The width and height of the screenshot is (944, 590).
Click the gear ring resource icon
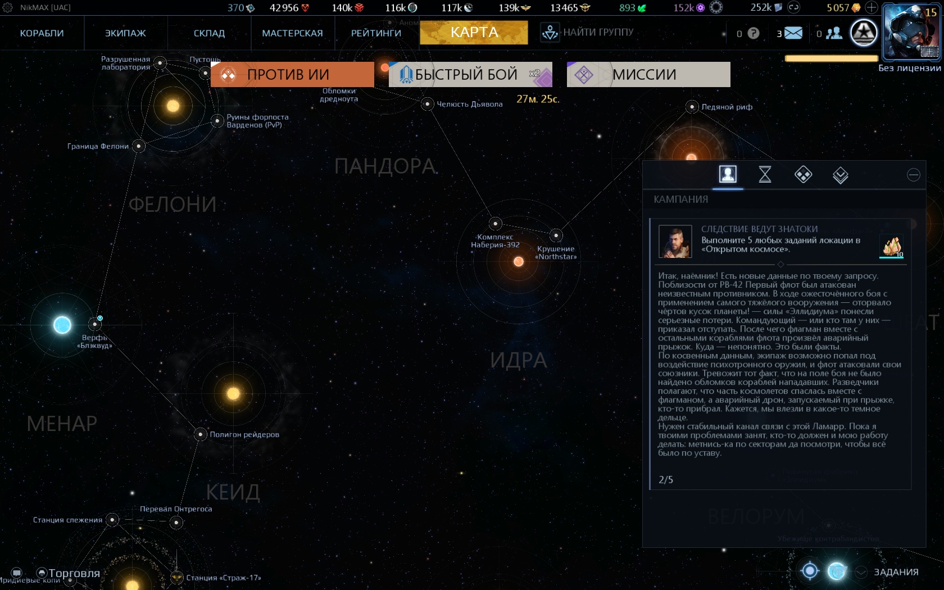click(x=716, y=7)
